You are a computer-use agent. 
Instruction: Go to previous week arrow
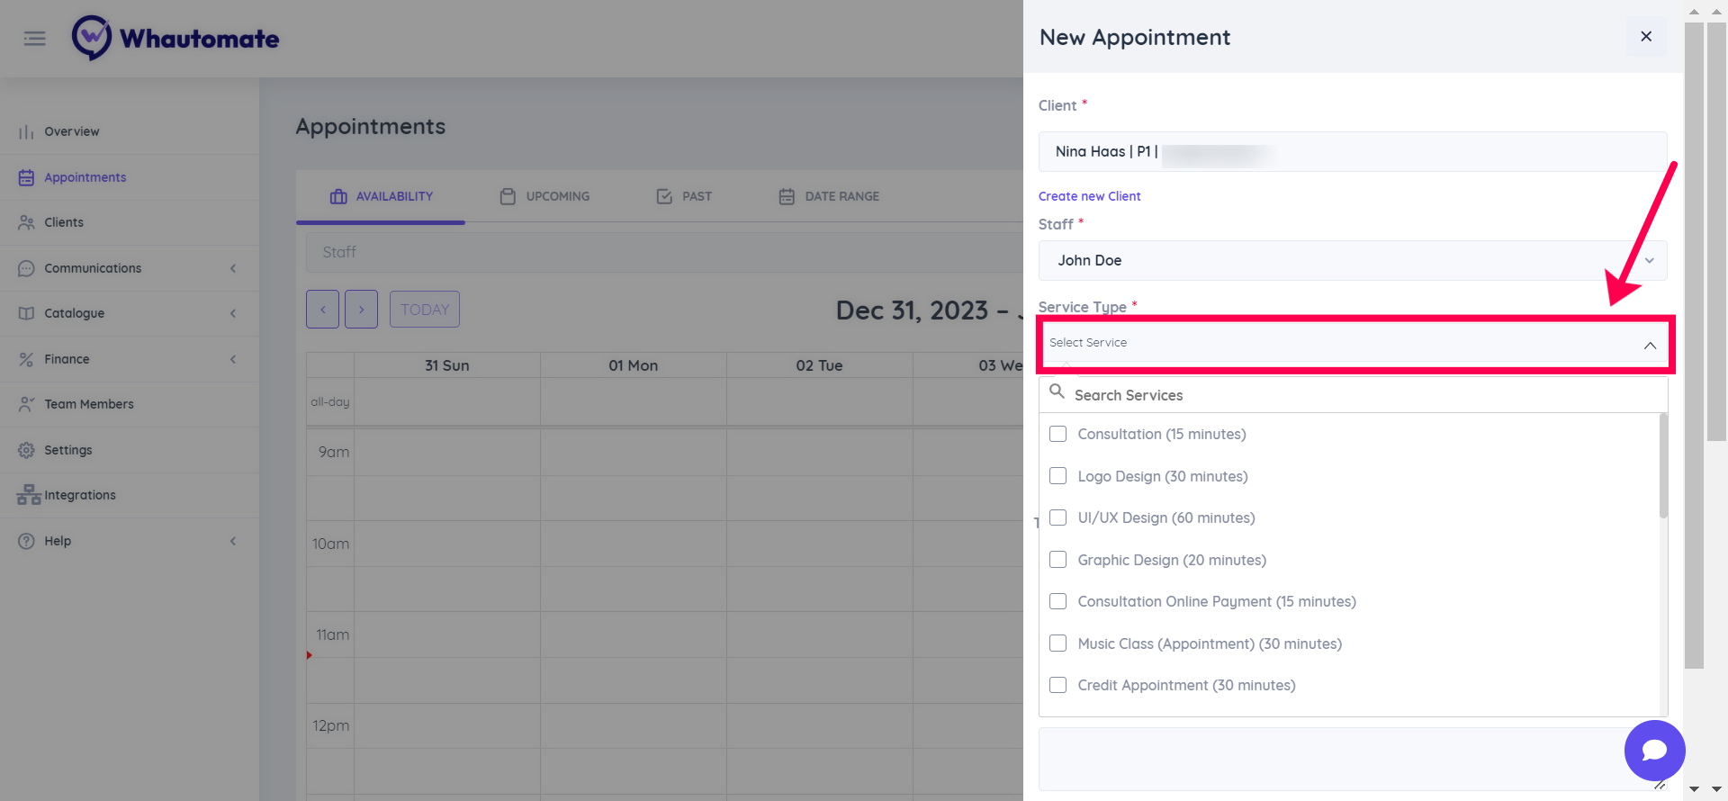[322, 310]
